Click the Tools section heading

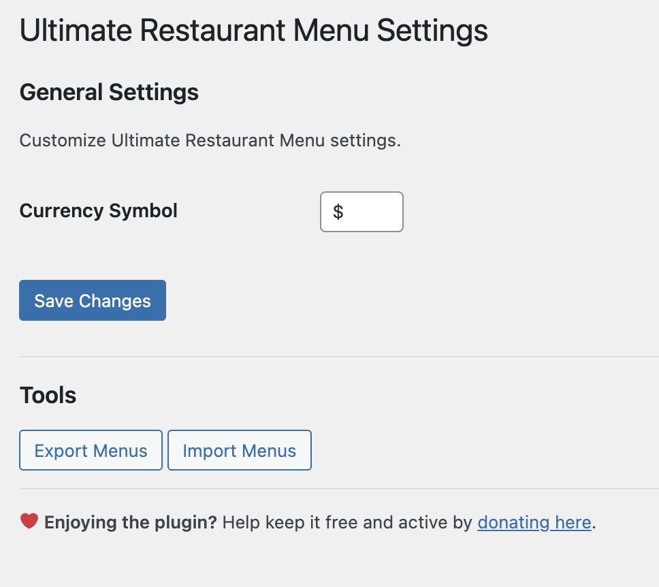[48, 395]
